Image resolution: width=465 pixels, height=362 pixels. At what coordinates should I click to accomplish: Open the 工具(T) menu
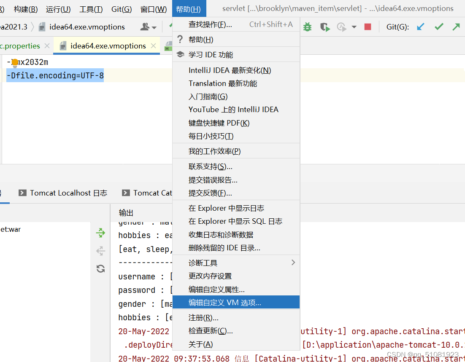91,9
